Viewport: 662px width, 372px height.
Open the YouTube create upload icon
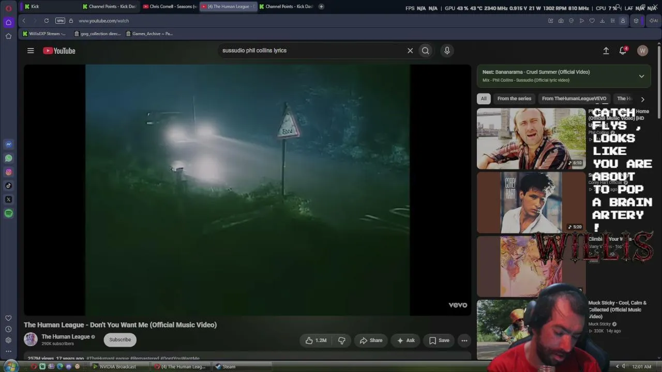[606, 51]
